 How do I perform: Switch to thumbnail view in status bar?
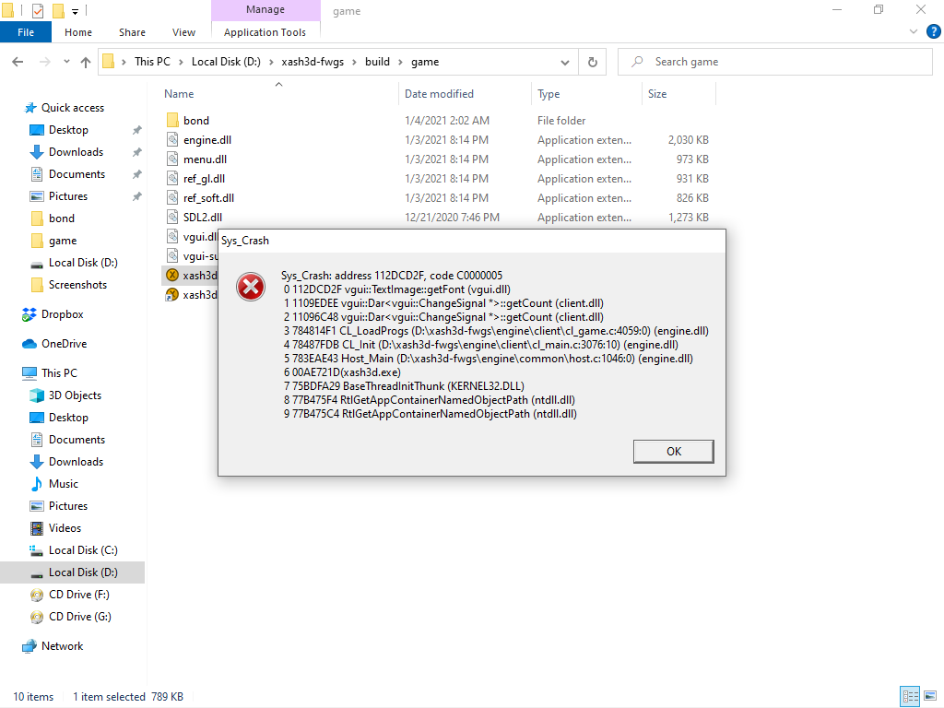[x=931, y=696]
